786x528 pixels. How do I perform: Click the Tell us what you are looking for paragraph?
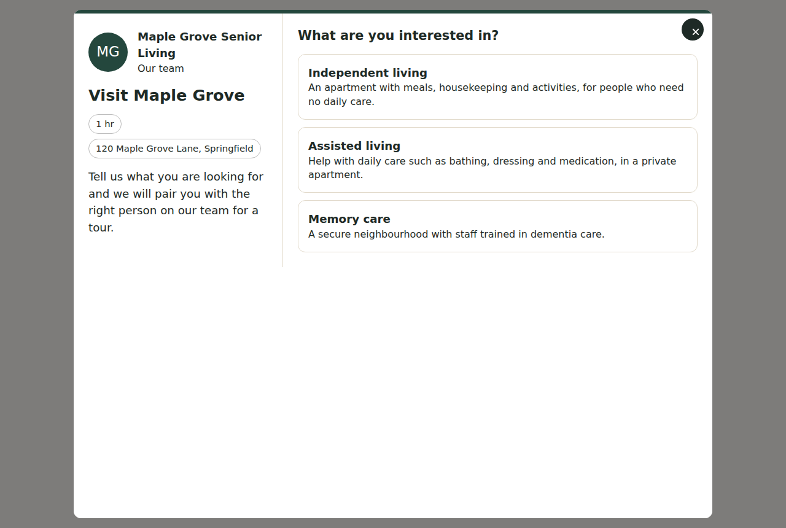[x=177, y=202]
